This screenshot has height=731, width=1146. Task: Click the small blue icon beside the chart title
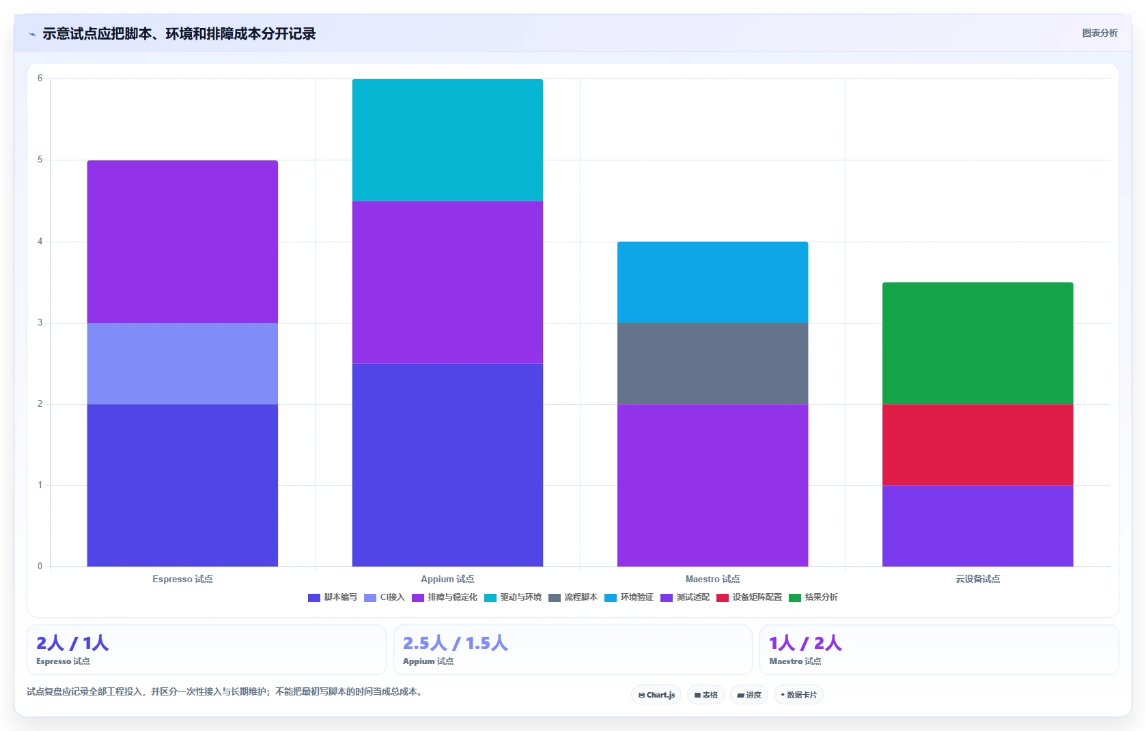click(32, 34)
